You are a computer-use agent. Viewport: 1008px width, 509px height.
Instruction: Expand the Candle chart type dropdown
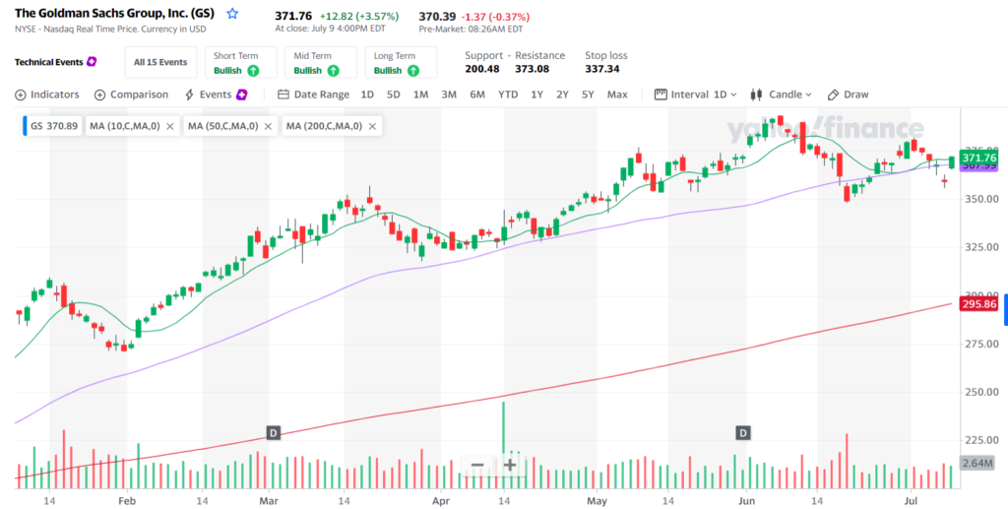(x=781, y=95)
